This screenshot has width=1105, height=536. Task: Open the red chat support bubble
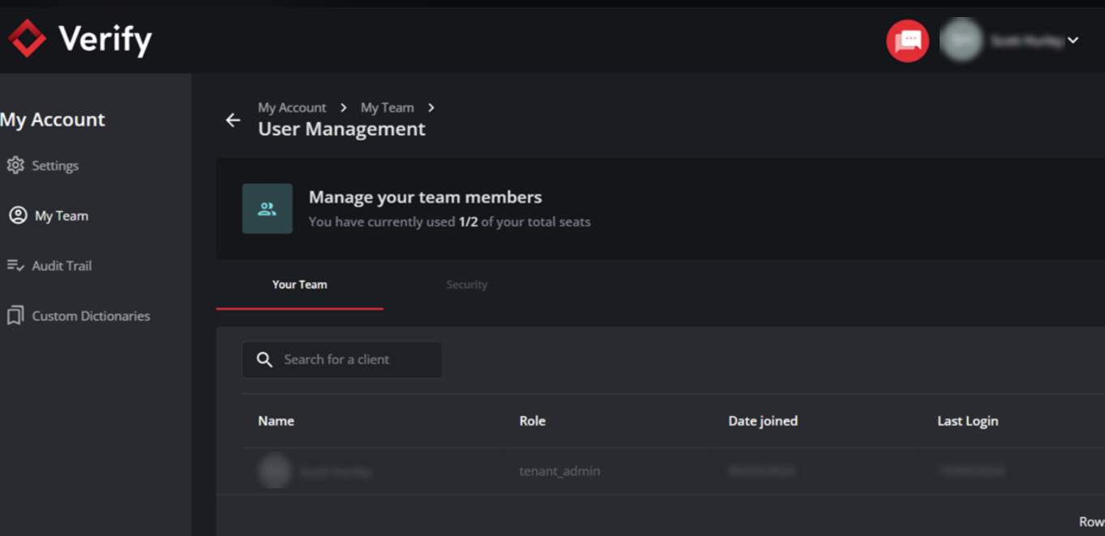coord(907,40)
